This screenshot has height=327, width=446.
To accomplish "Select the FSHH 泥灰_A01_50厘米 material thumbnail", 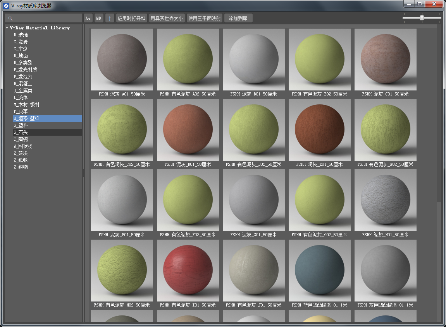I will tap(122, 60).
